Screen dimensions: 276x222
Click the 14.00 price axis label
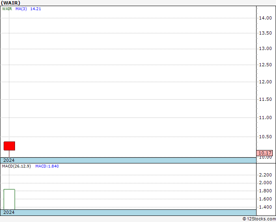[x=265, y=18]
